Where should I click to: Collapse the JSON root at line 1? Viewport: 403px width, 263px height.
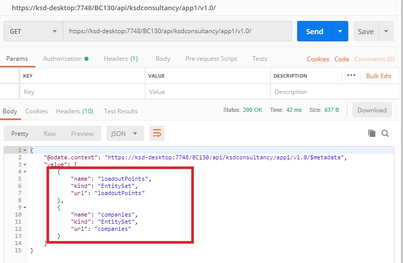[x=25, y=150]
